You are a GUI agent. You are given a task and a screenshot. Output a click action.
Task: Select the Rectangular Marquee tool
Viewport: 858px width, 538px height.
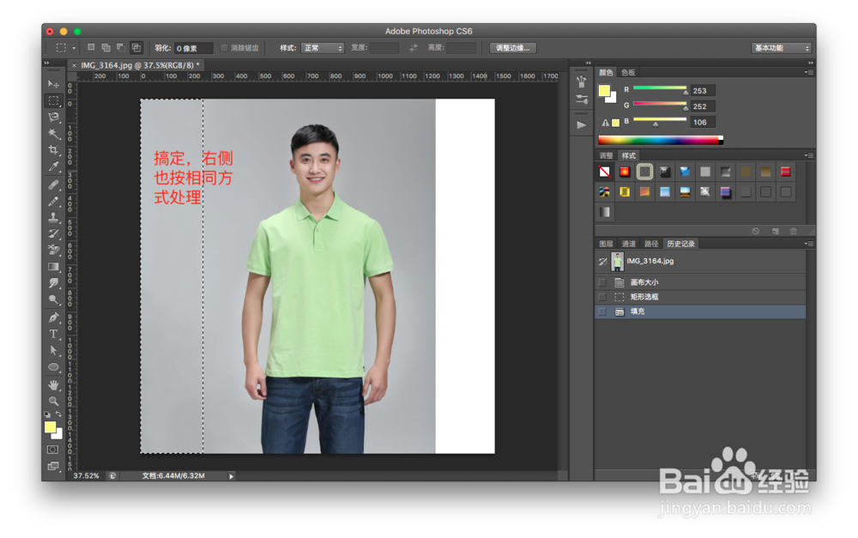[x=53, y=100]
